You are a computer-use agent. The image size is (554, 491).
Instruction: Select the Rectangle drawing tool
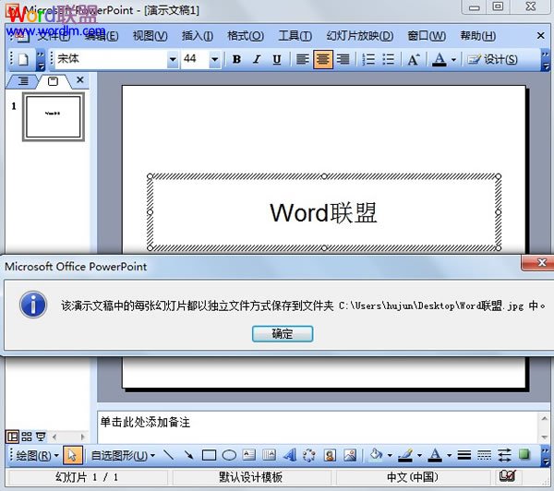click(209, 455)
